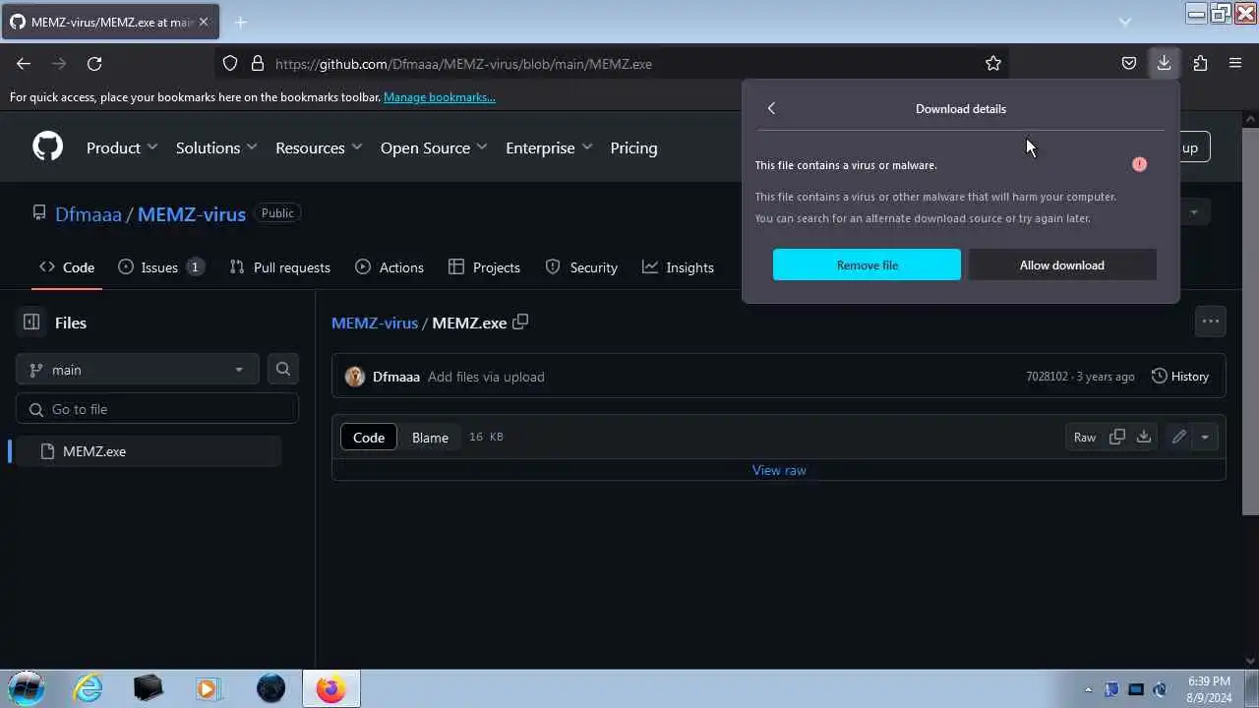1259x708 pixels.
Task: Collapse the file tree side panel icon
Action: click(31, 322)
